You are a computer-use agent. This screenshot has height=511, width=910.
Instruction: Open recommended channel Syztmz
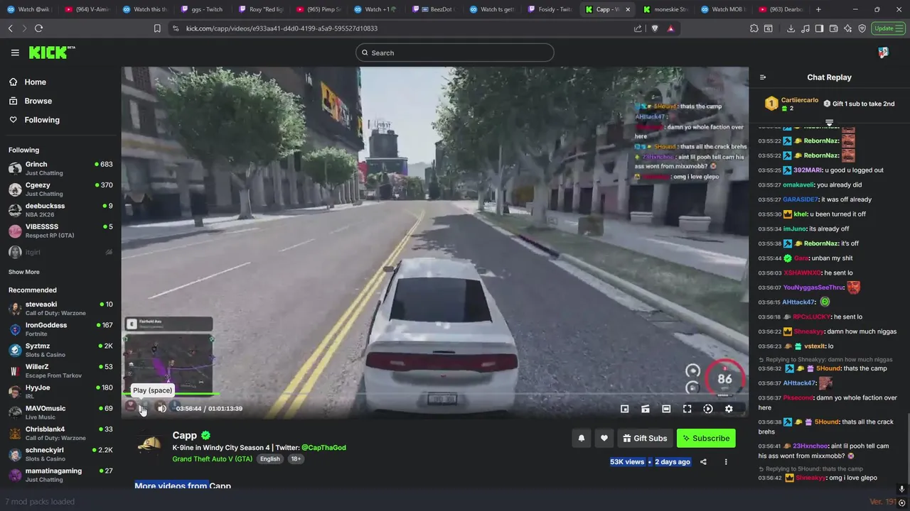pyautogui.click(x=60, y=350)
